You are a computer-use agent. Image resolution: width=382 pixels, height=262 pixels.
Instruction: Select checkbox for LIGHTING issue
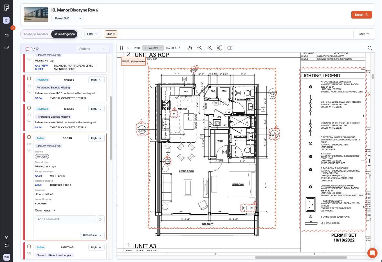point(29,246)
